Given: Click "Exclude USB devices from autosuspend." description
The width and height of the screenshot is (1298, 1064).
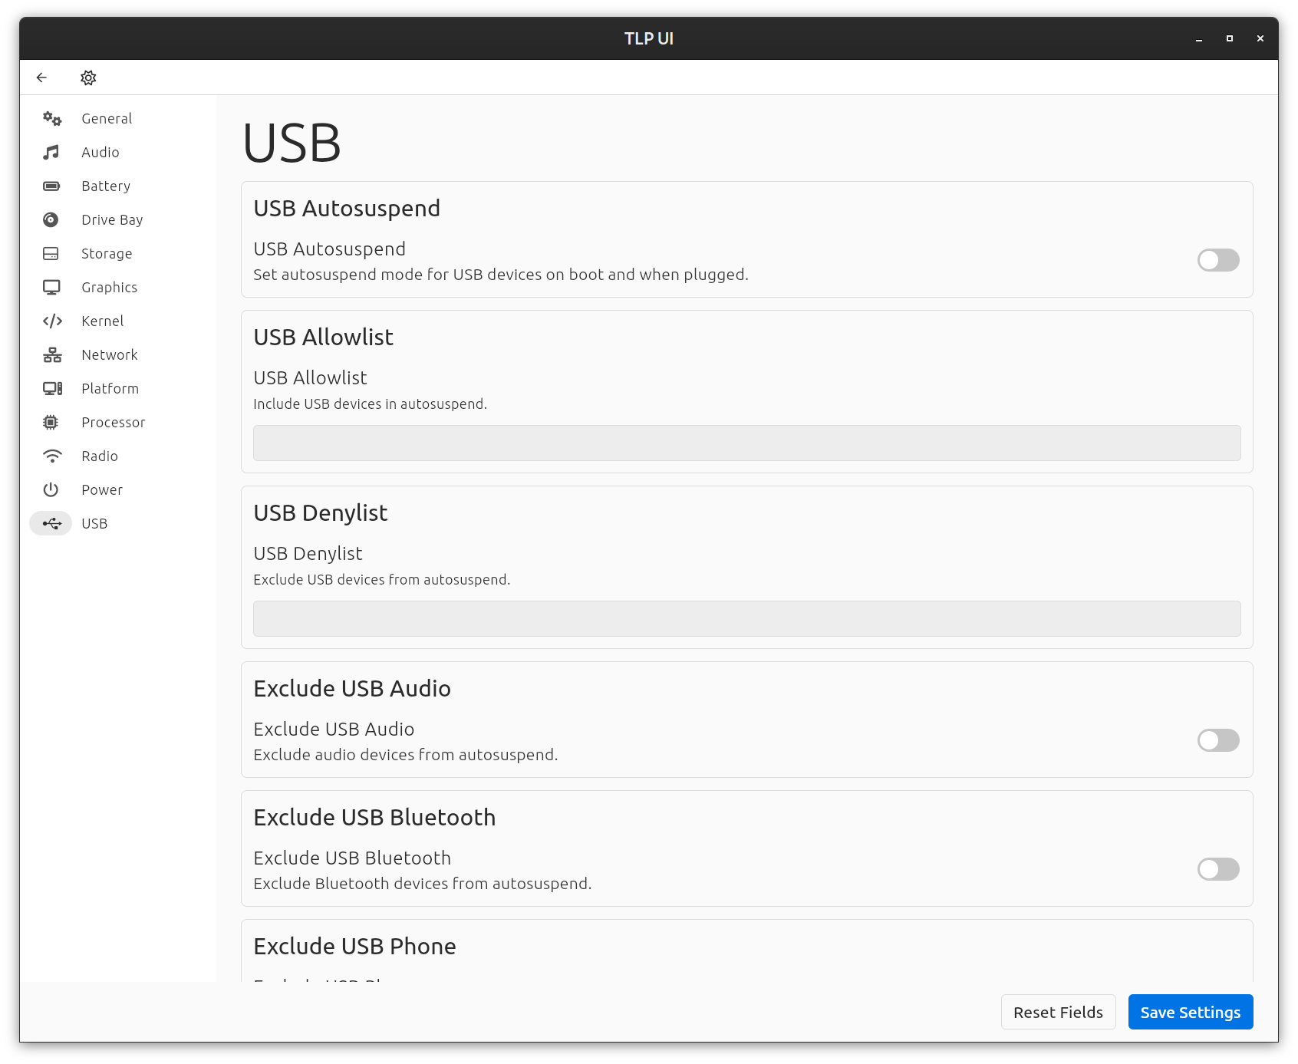Looking at the screenshot, I should coord(381,579).
